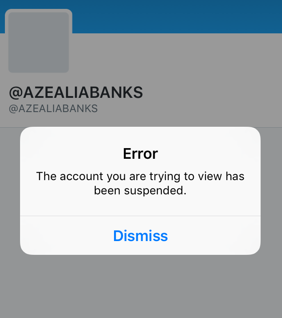The height and width of the screenshot is (318, 282).
Task: Click the divider line above Dismiss
Action: pyautogui.click(x=140, y=216)
